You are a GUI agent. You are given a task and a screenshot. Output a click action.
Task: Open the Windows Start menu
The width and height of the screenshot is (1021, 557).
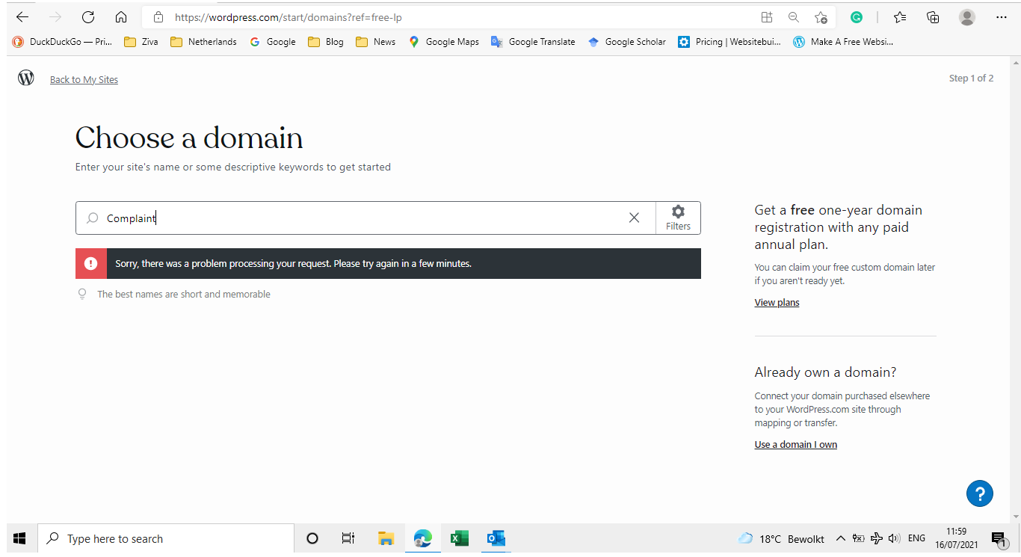(x=19, y=538)
